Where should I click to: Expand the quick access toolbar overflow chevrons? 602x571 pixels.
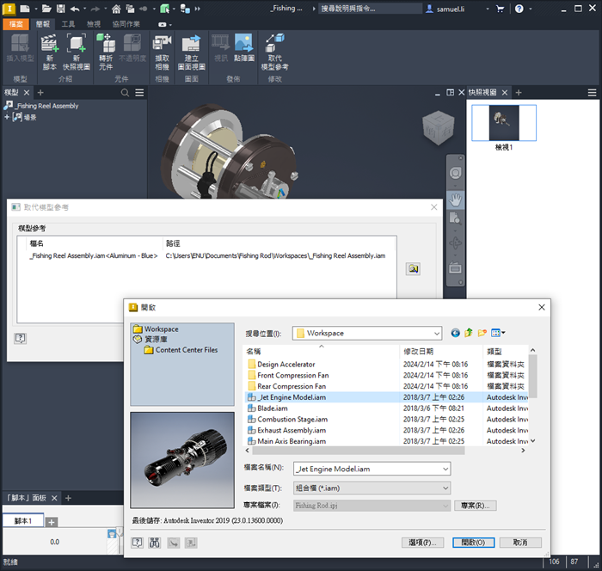197,9
